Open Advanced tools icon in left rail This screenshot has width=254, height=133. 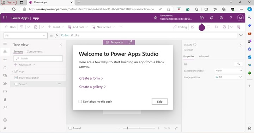[x=5, y=99]
